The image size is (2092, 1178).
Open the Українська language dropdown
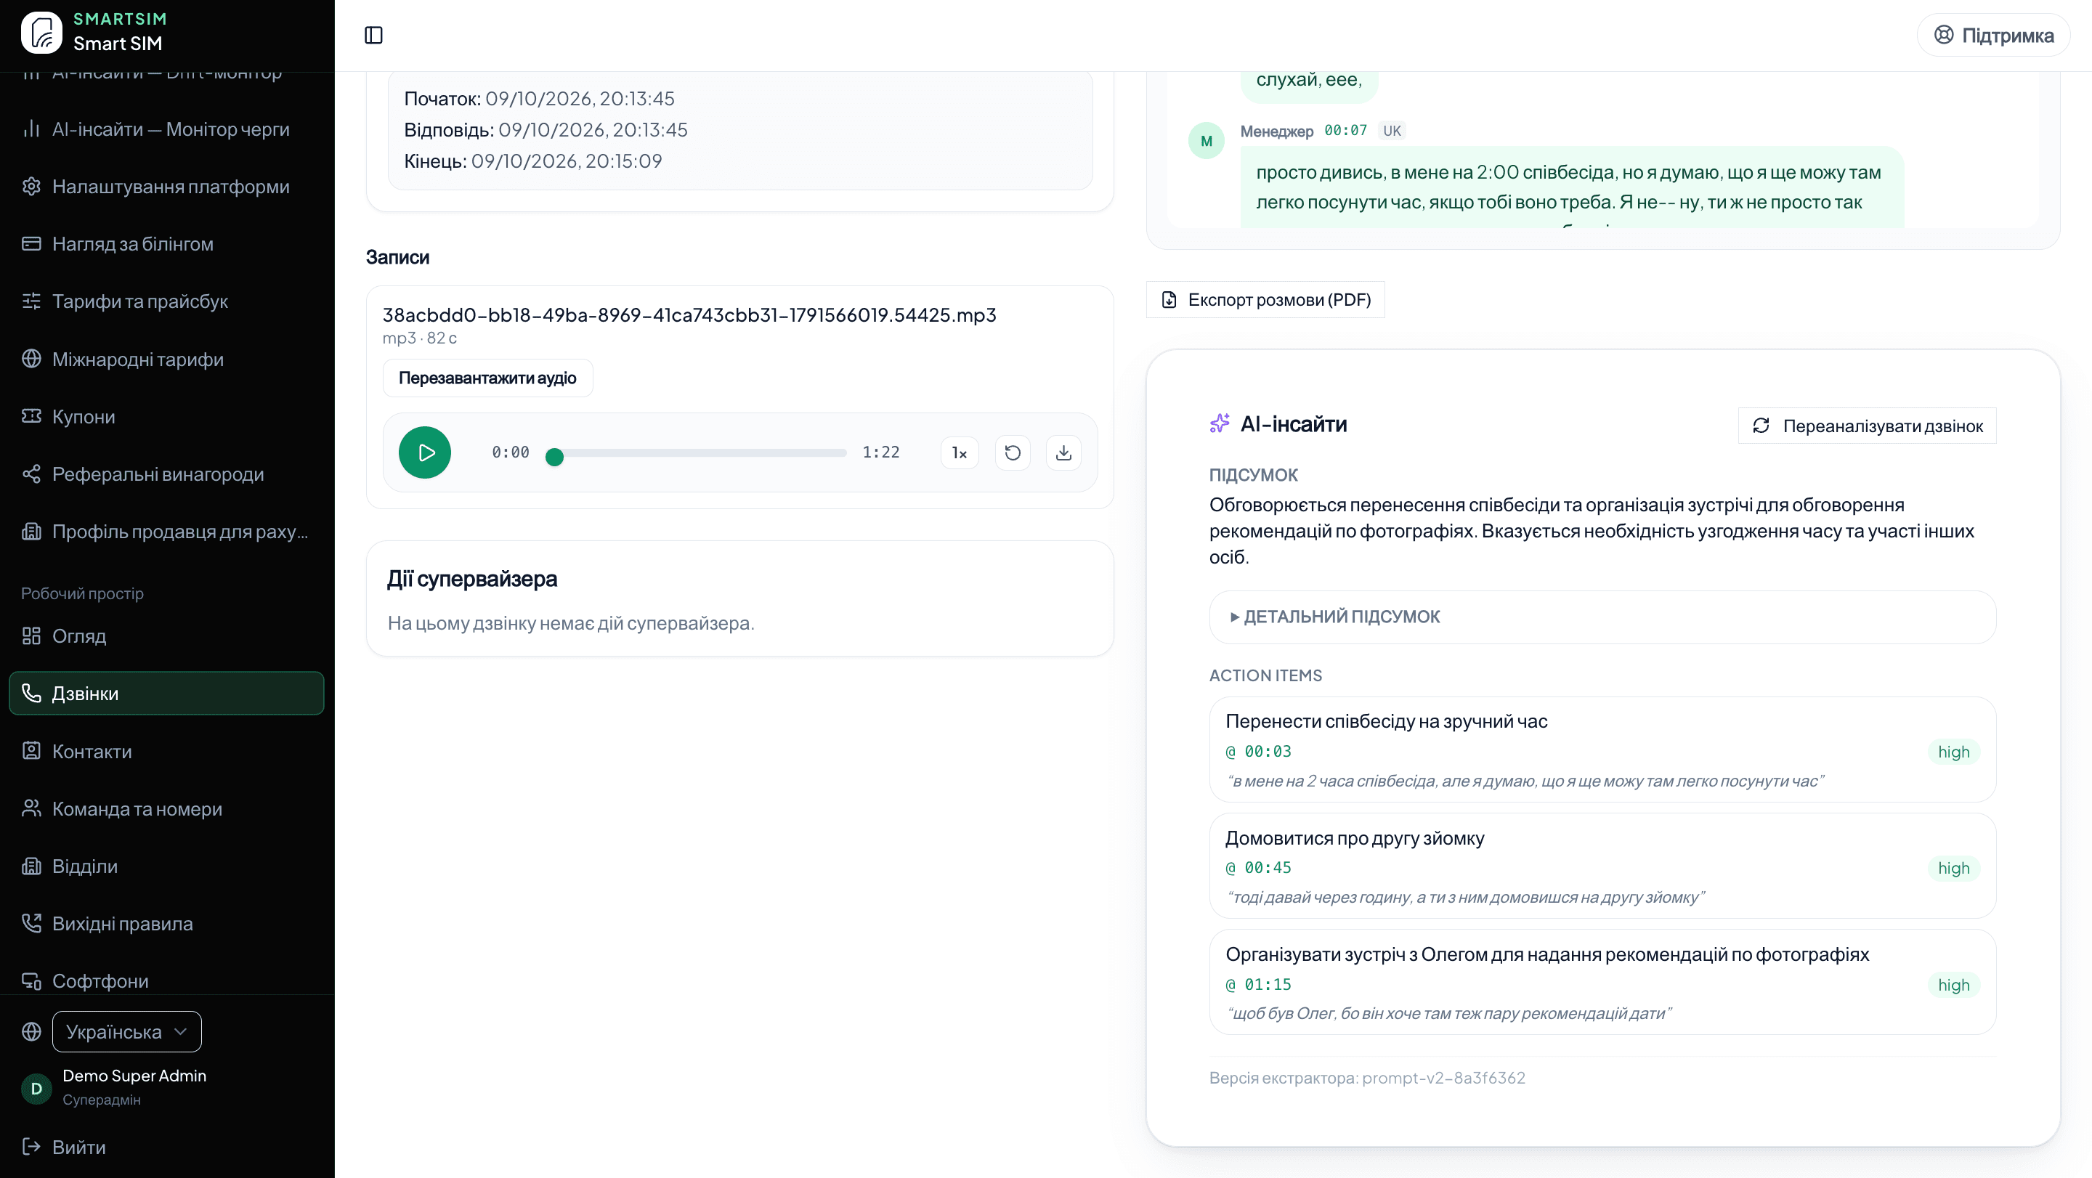(126, 1031)
